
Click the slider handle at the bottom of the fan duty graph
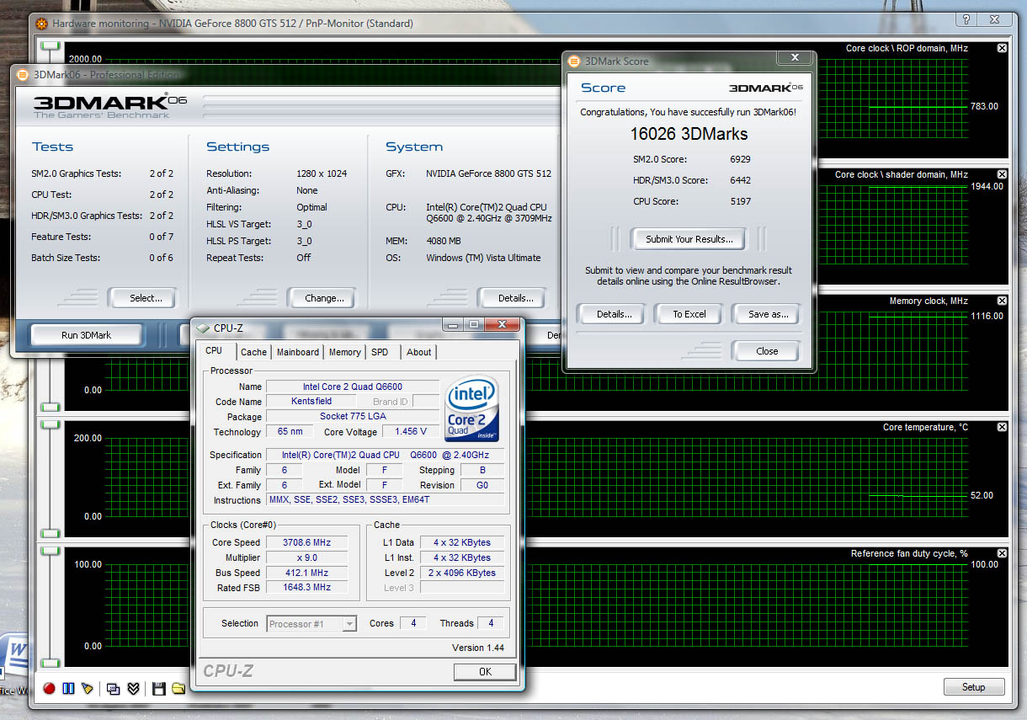click(51, 664)
